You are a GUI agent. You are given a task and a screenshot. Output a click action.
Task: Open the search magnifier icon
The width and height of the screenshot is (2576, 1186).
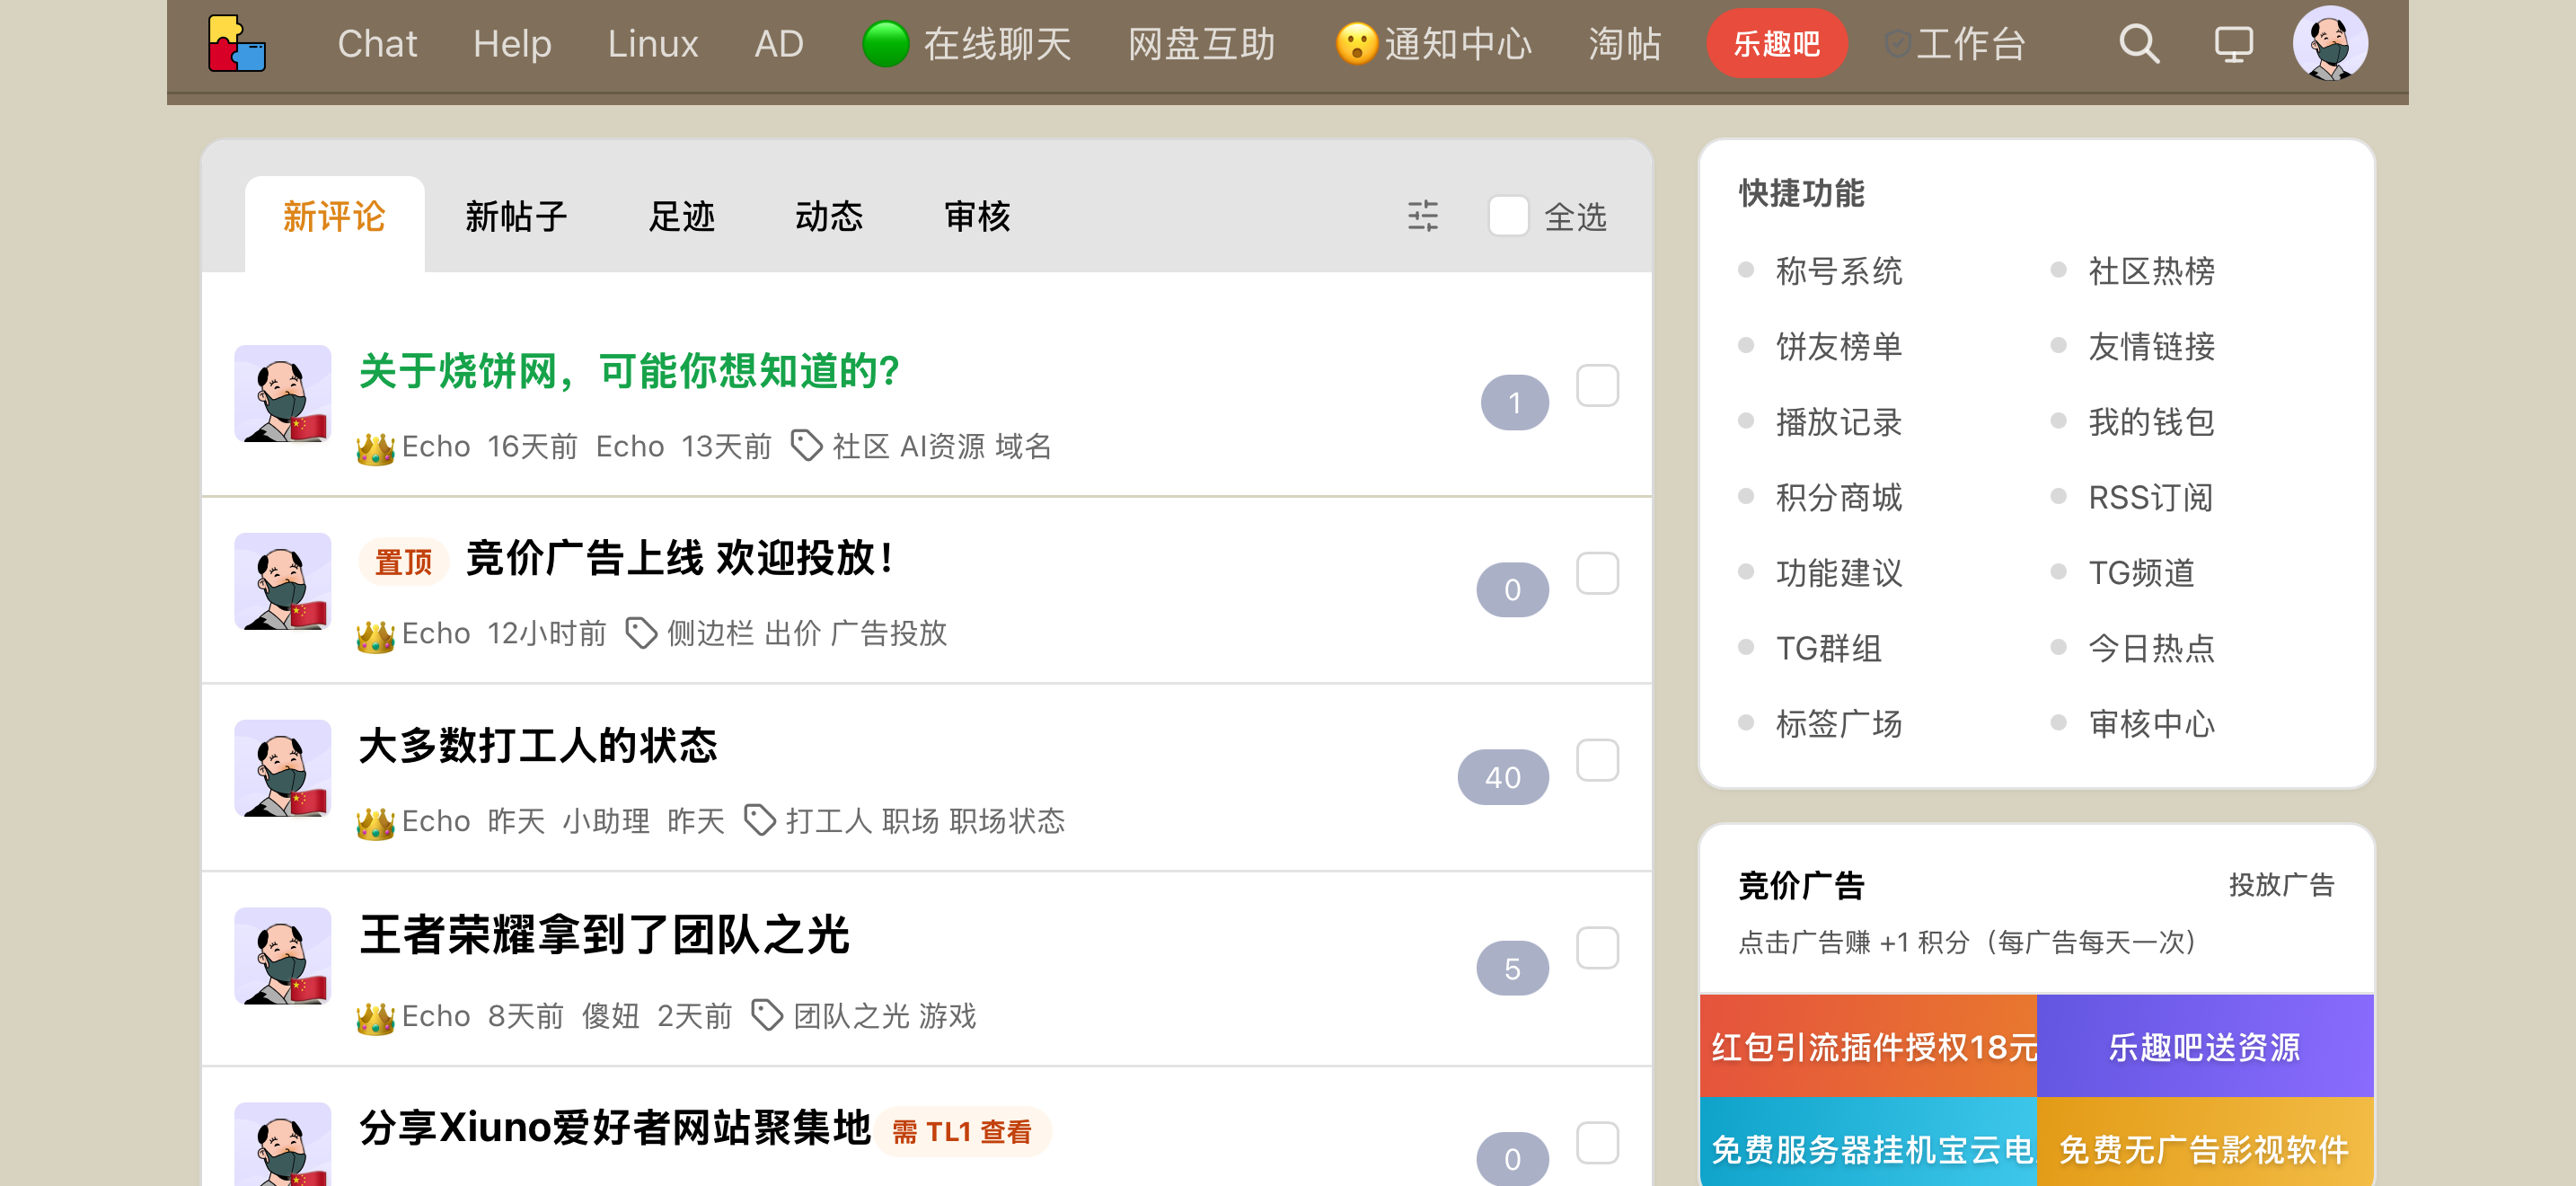pyautogui.click(x=2139, y=44)
